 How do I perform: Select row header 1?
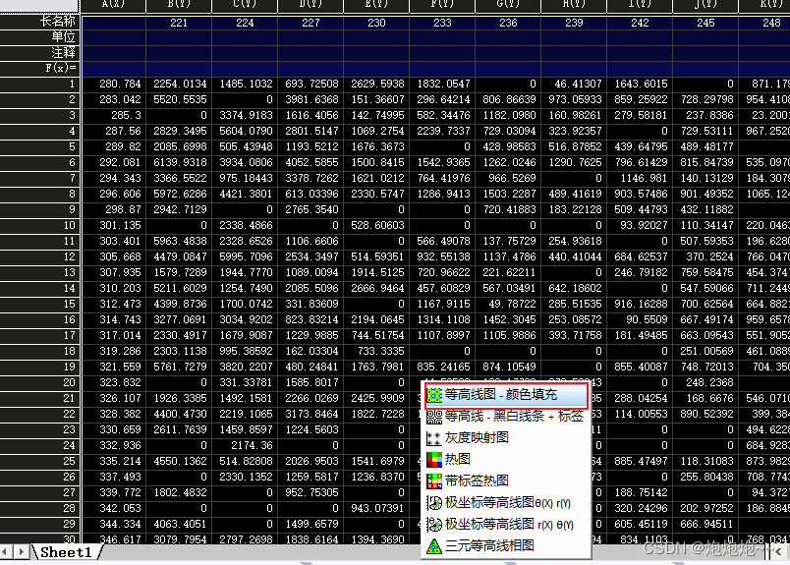tap(39, 85)
